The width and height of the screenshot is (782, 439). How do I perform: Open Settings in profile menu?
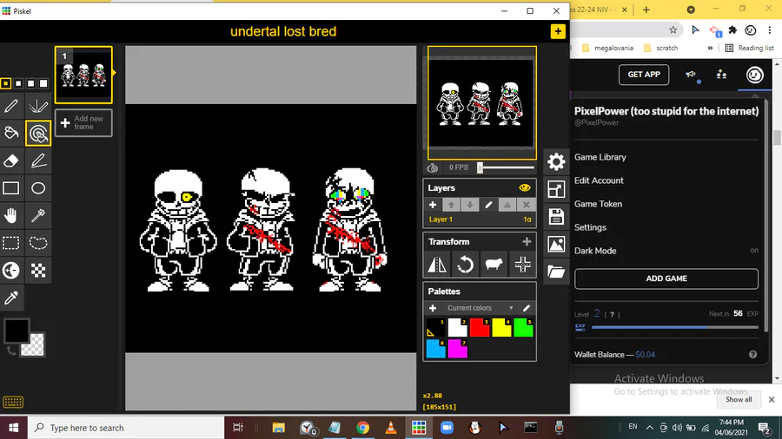coord(590,227)
